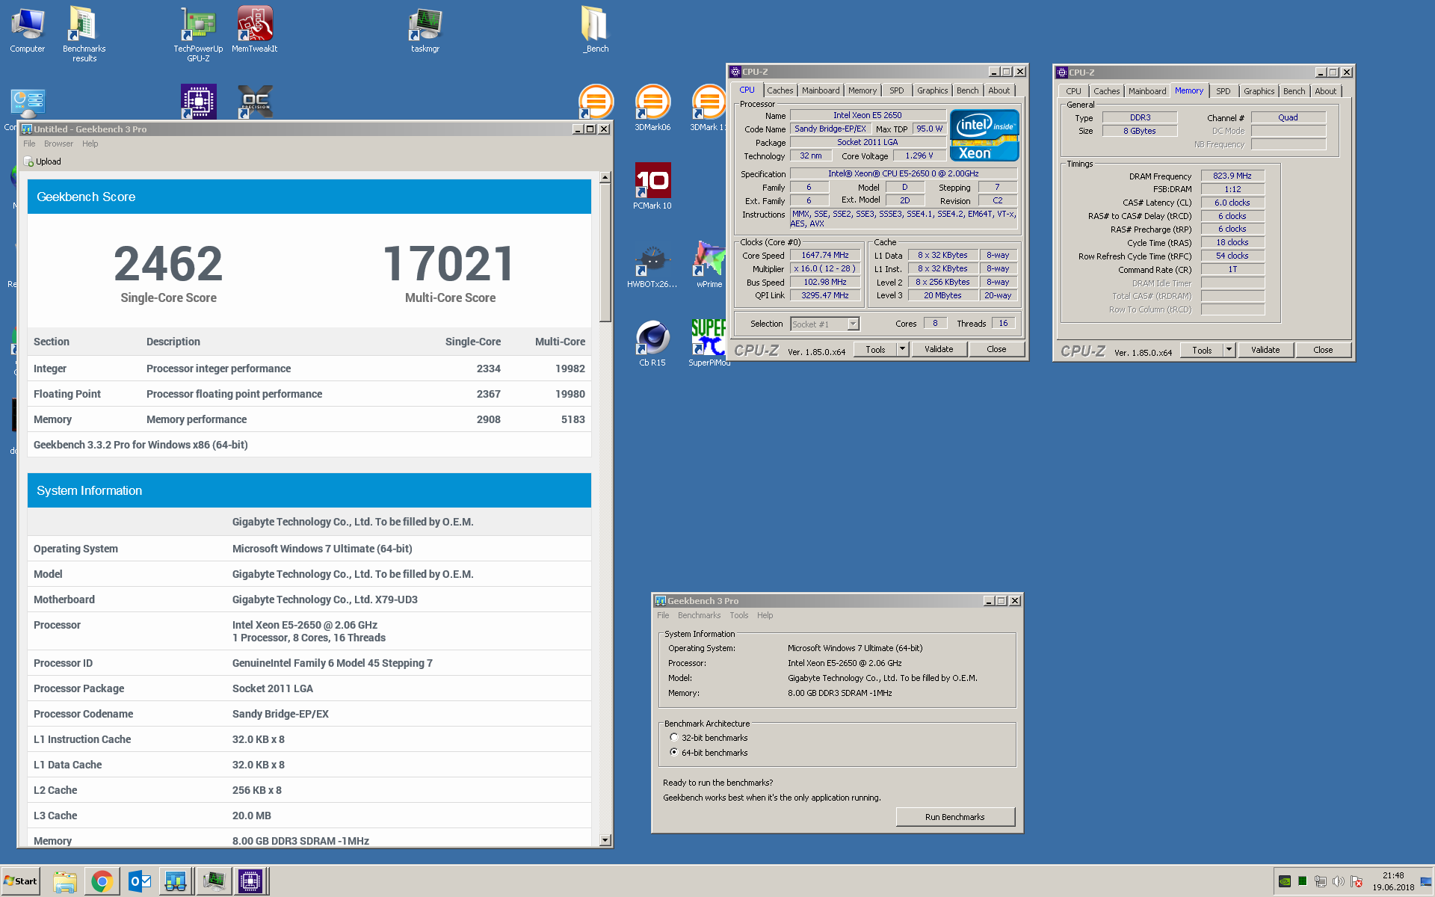This screenshot has height=897, width=1435.
Task: Expand Tools dropdown arrow in CPU window
Action: 902,349
